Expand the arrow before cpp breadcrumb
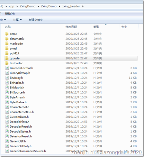144x157 pixels. pyautogui.click(x=6, y=6)
